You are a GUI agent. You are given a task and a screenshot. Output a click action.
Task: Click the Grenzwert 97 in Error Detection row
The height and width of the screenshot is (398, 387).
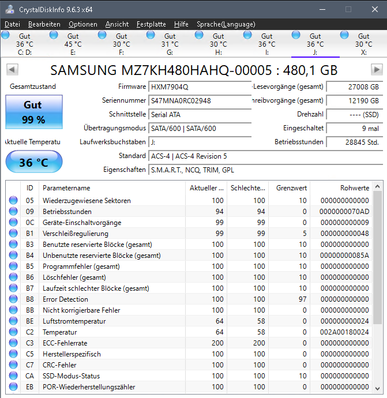coord(302,299)
